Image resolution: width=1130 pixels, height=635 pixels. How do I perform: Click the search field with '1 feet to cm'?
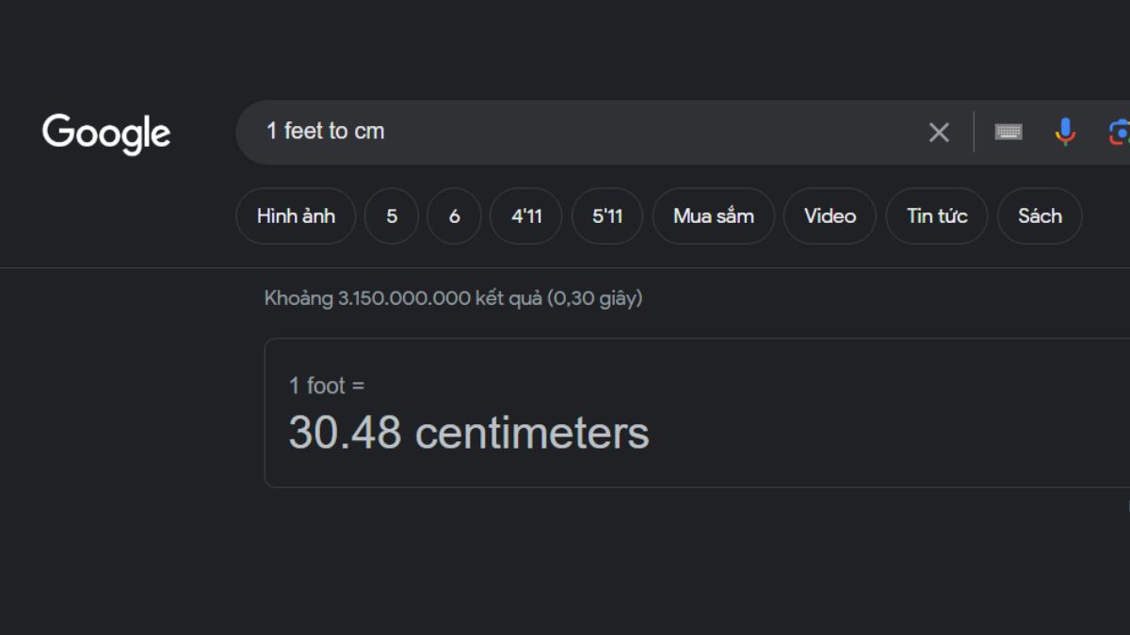point(565,132)
